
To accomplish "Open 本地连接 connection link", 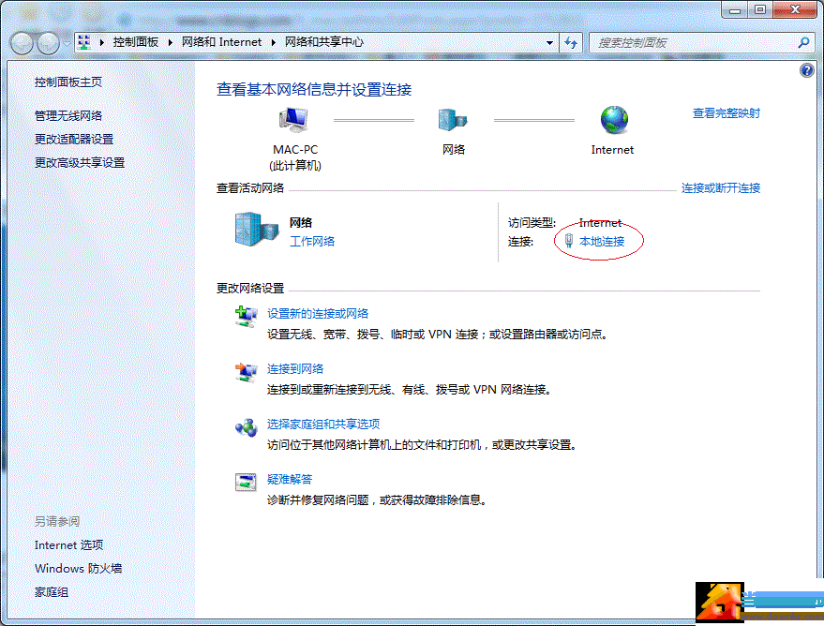I will [x=602, y=242].
